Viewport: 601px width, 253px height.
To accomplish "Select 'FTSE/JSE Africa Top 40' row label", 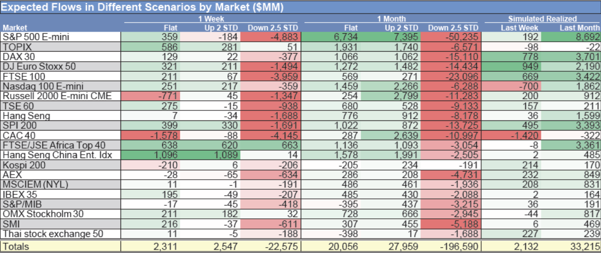I will 53,146.
